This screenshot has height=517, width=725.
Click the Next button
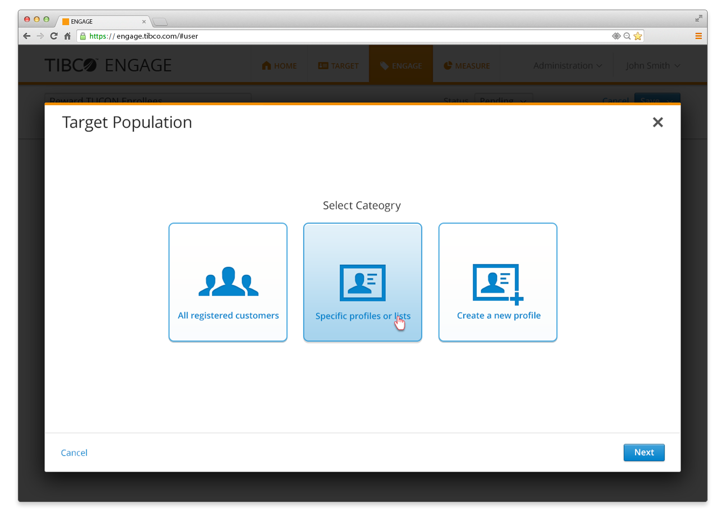point(644,452)
